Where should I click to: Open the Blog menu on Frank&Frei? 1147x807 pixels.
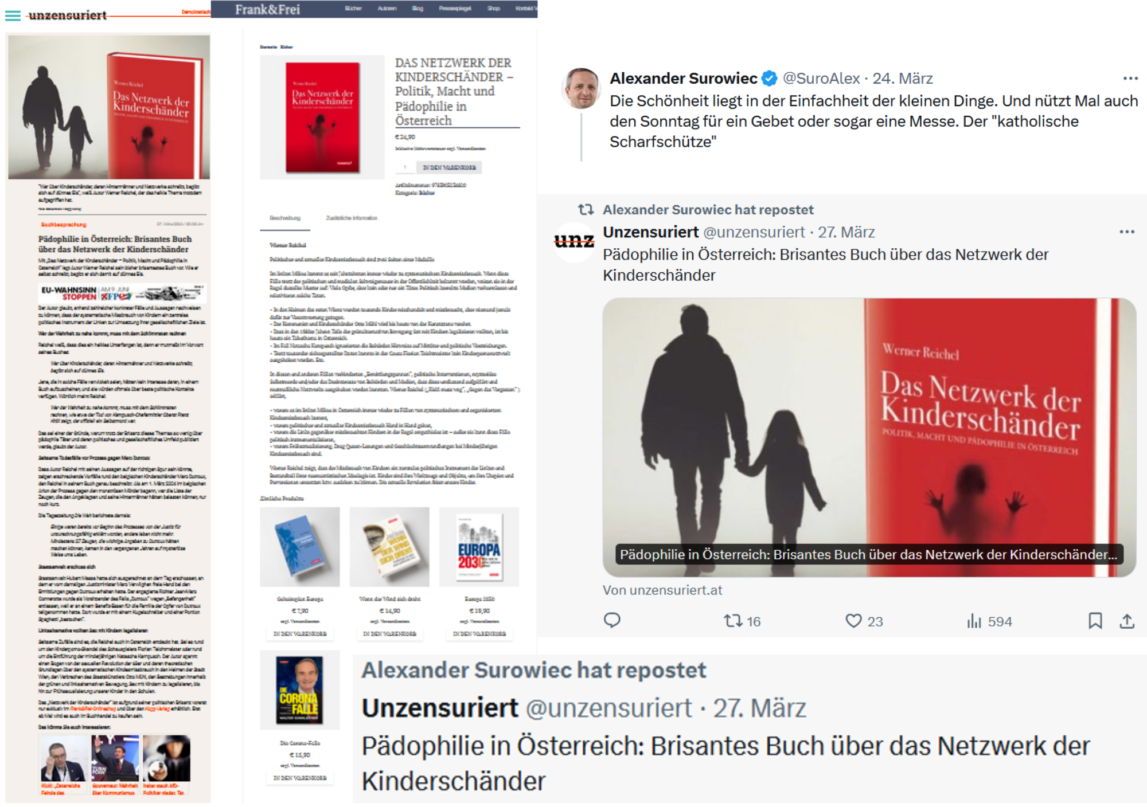click(x=418, y=9)
